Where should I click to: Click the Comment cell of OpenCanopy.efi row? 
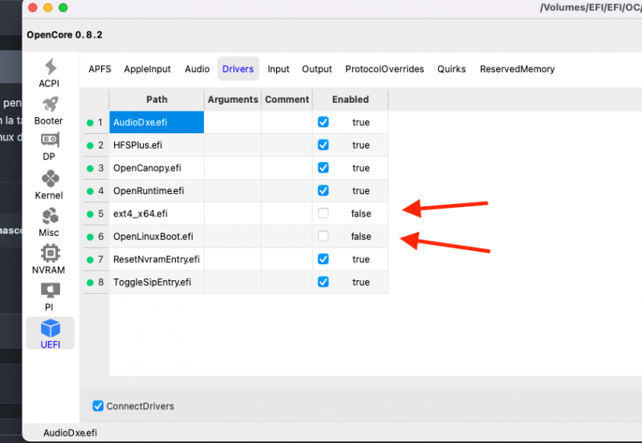(x=286, y=168)
